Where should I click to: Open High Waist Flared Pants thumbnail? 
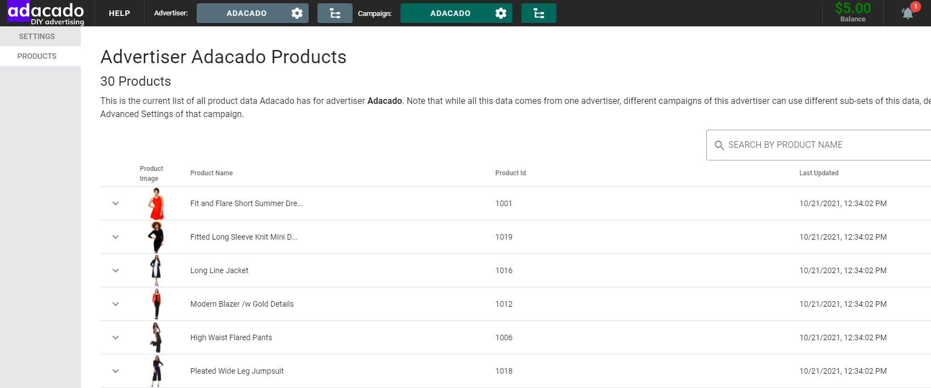click(157, 337)
